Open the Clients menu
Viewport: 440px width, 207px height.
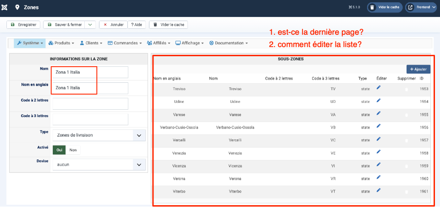pyautogui.click(x=91, y=43)
